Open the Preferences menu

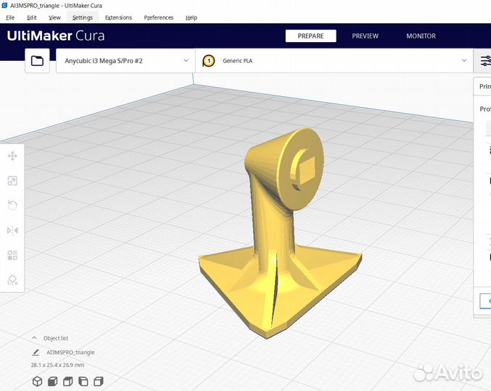coord(158,17)
